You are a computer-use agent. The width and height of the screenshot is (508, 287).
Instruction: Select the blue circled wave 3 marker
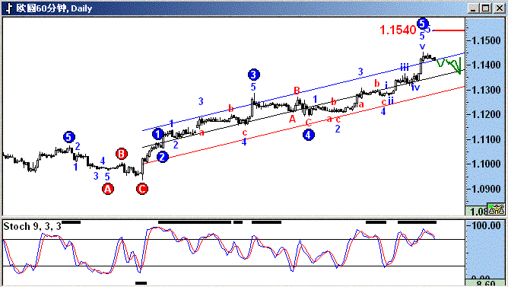click(x=254, y=75)
